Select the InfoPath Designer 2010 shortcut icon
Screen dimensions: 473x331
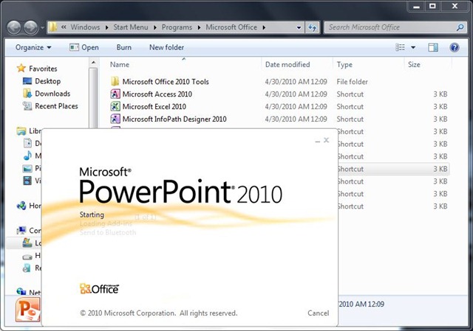click(115, 119)
